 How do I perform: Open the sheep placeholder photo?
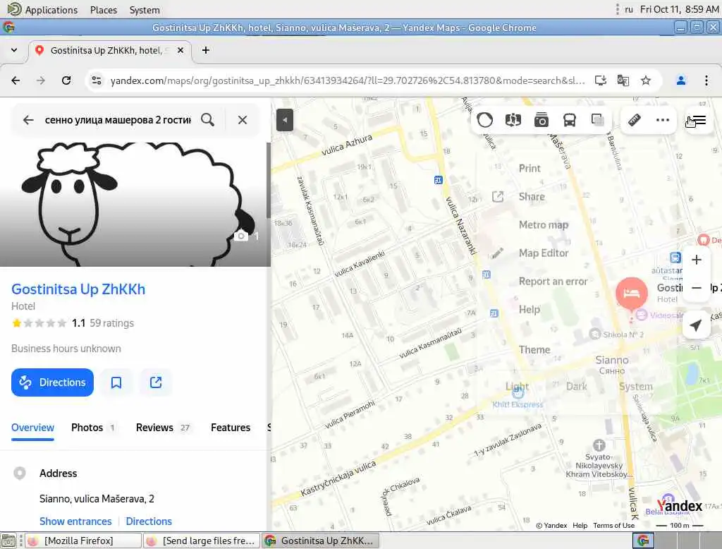(x=133, y=204)
